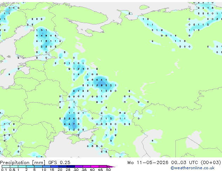Select the 45–50 mm legend color swatch
This screenshot has height=171, width=222.
103,166
